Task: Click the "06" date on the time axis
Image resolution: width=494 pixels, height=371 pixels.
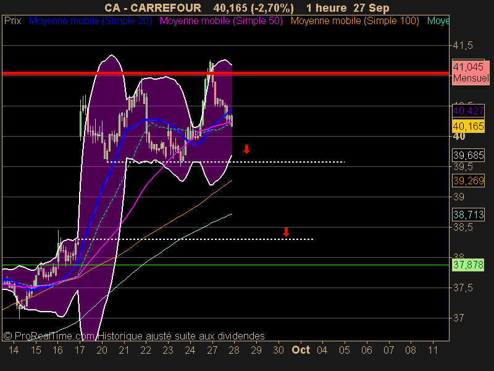Action: click(366, 350)
